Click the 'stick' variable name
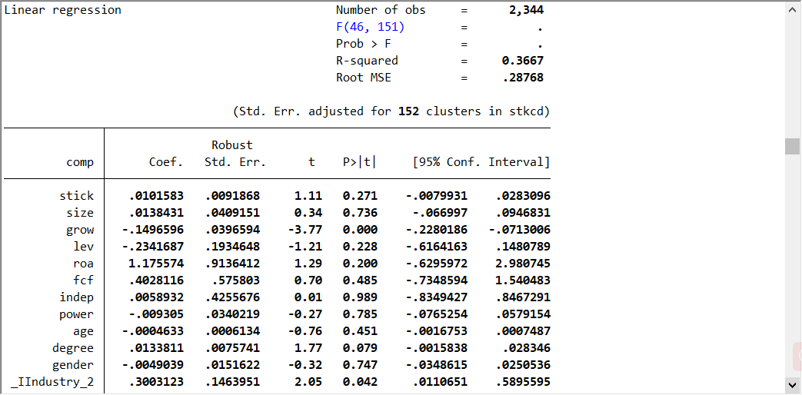Viewport: 802px width, 395px height. pos(76,196)
